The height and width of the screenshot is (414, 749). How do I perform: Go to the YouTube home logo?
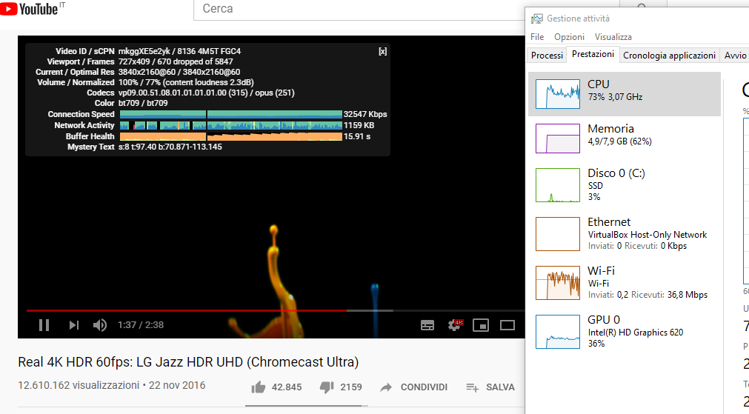(33, 9)
